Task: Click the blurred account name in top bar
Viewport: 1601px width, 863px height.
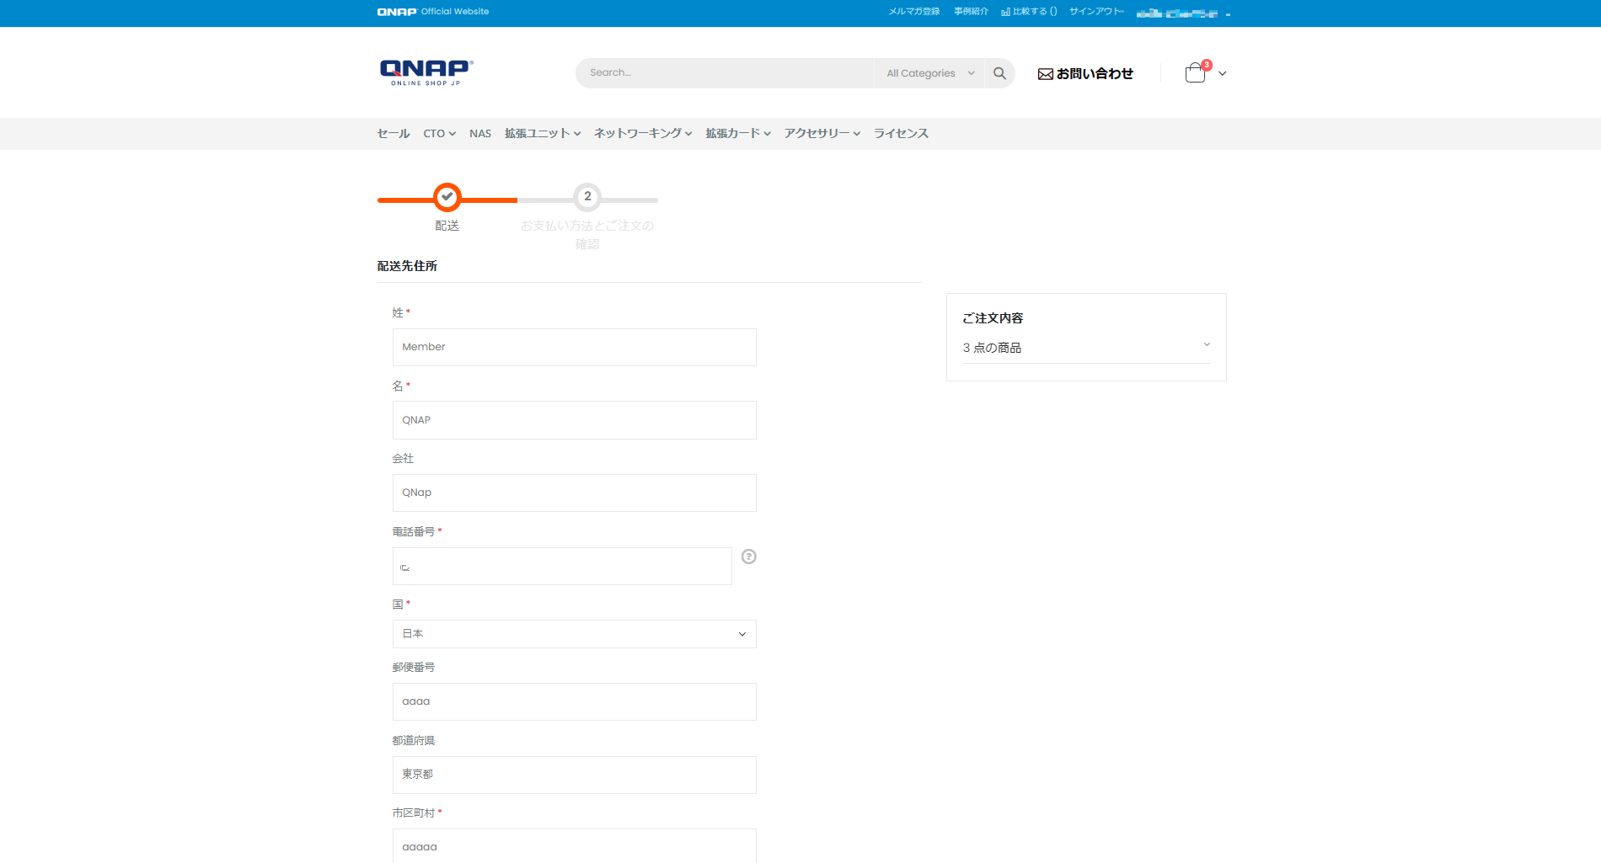Action: [x=1177, y=13]
